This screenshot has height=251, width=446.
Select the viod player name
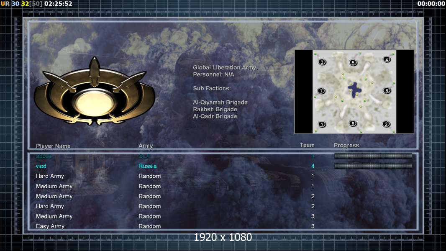click(41, 166)
